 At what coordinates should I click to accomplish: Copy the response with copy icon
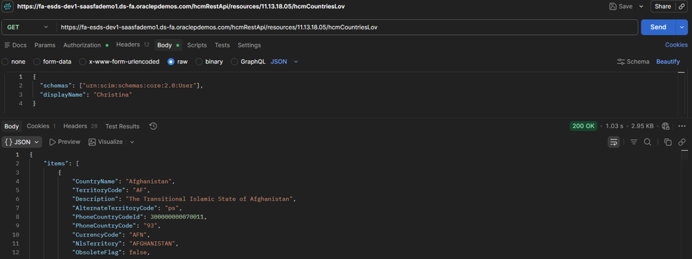click(x=668, y=142)
